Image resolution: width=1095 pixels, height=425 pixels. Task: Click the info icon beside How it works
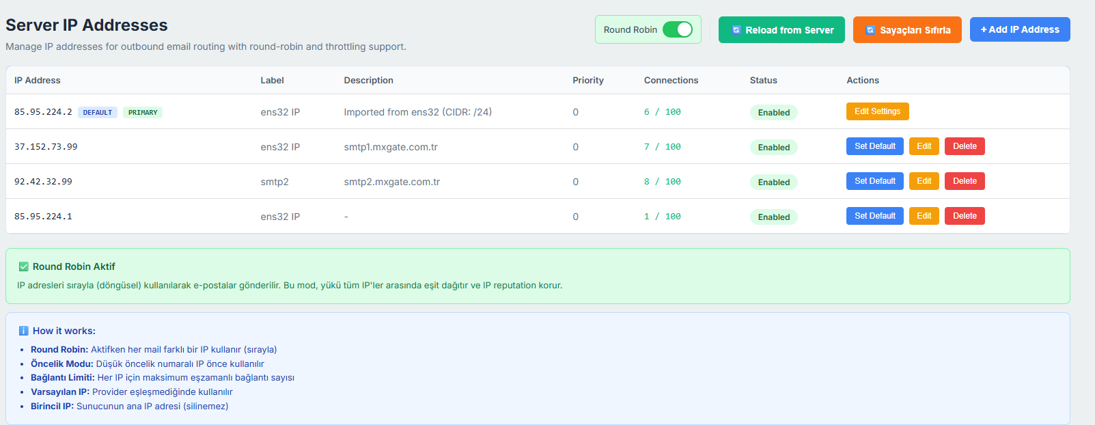pos(24,331)
